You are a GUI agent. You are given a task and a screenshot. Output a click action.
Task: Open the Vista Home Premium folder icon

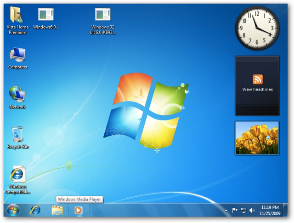pos(17,15)
